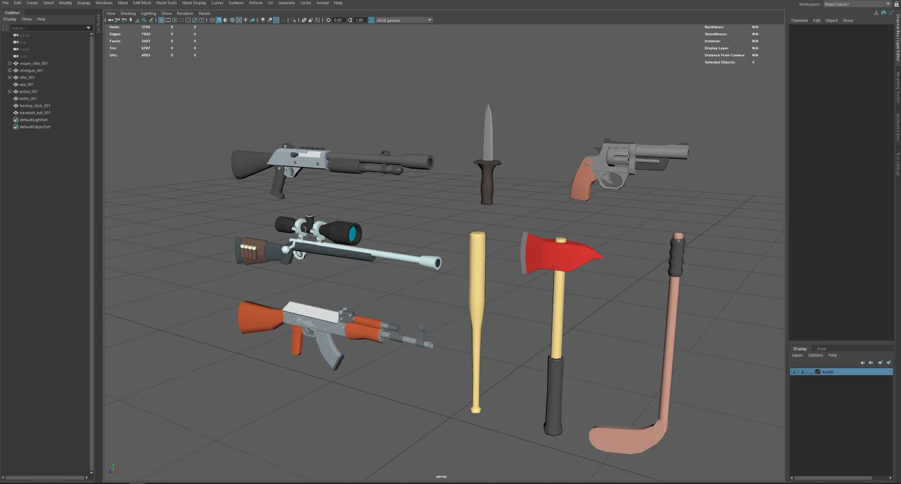Enable the textured display checker icon
This screenshot has width=901, height=484.
239,20
